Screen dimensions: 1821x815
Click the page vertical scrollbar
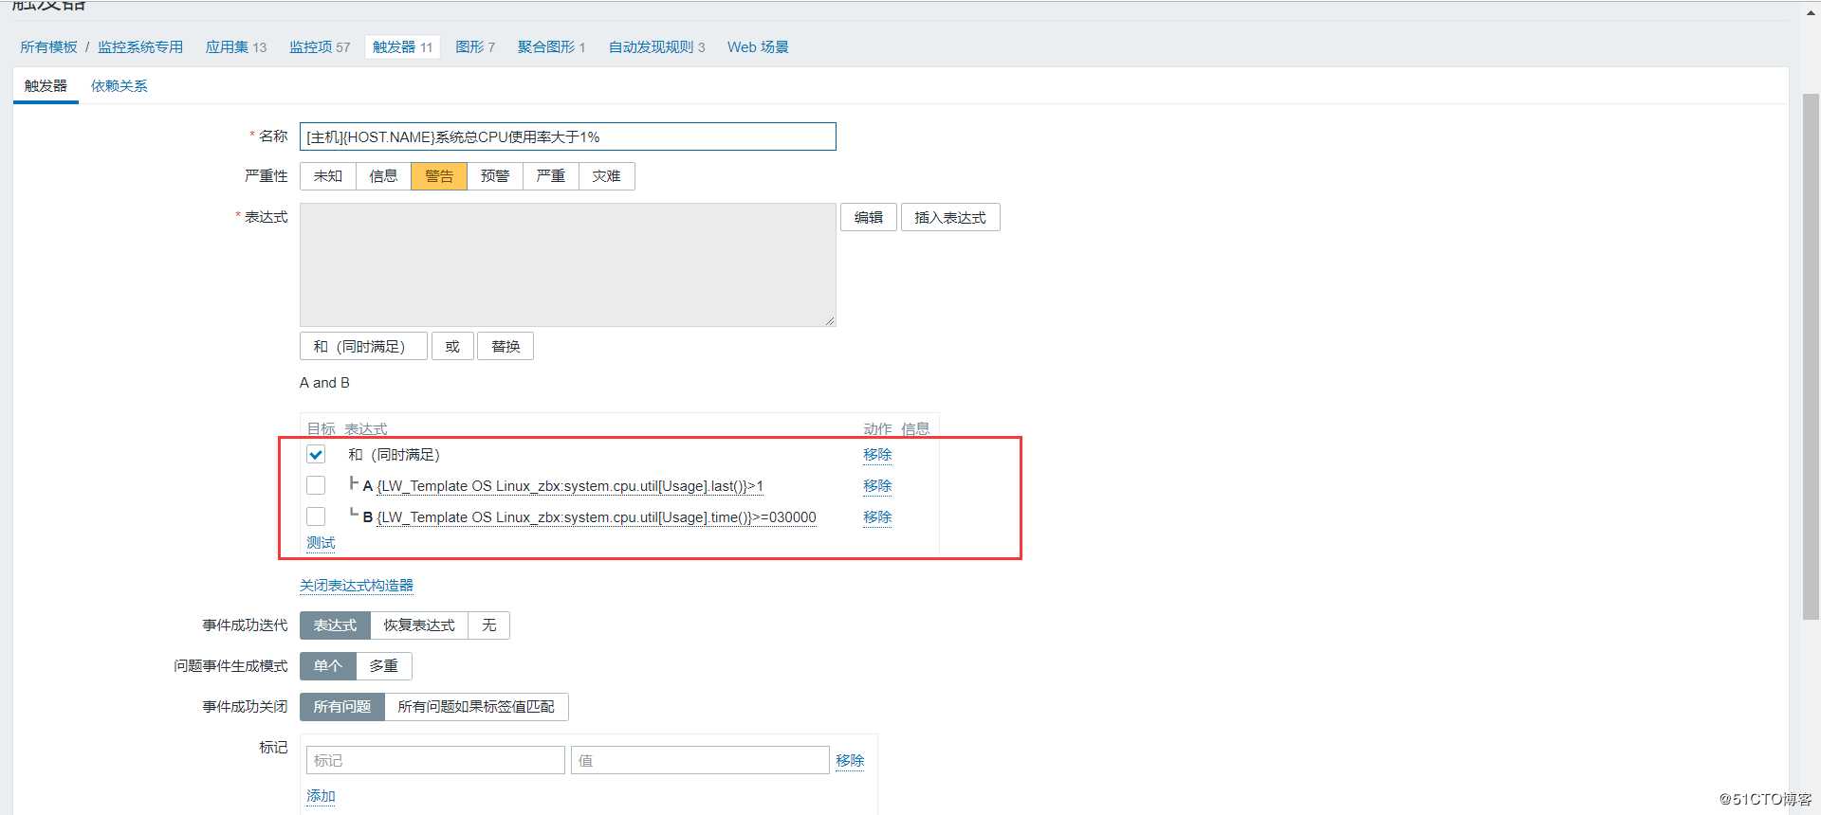pos(1811,357)
